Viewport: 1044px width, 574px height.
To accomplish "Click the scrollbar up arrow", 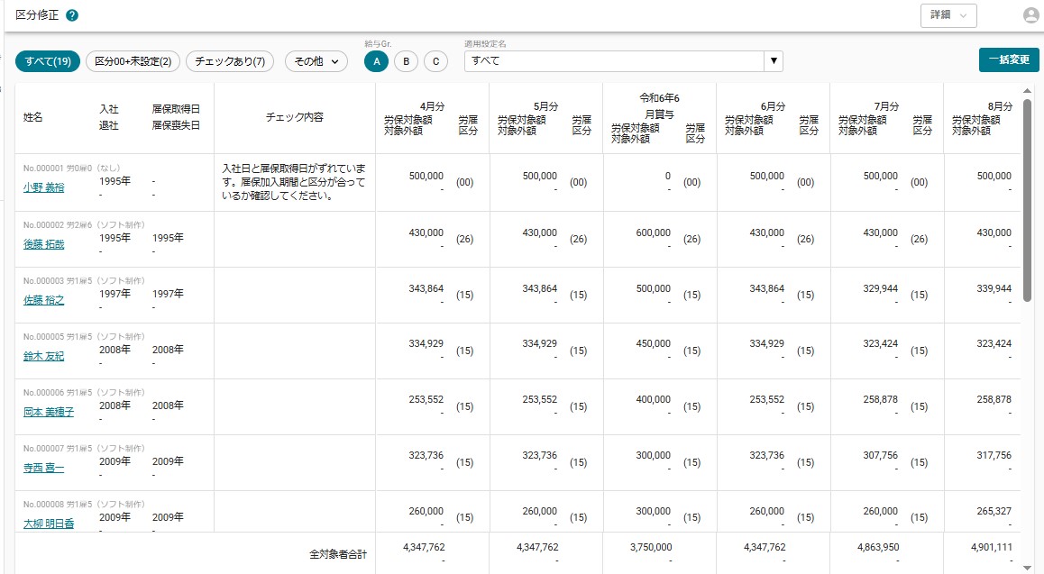I will click(x=1027, y=91).
